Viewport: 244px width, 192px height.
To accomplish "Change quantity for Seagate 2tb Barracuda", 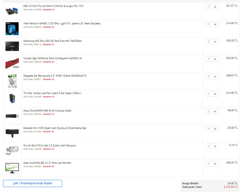I will coord(212,77).
